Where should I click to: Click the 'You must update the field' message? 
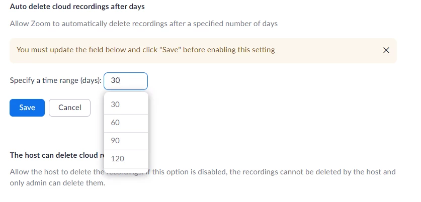[x=145, y=50]
